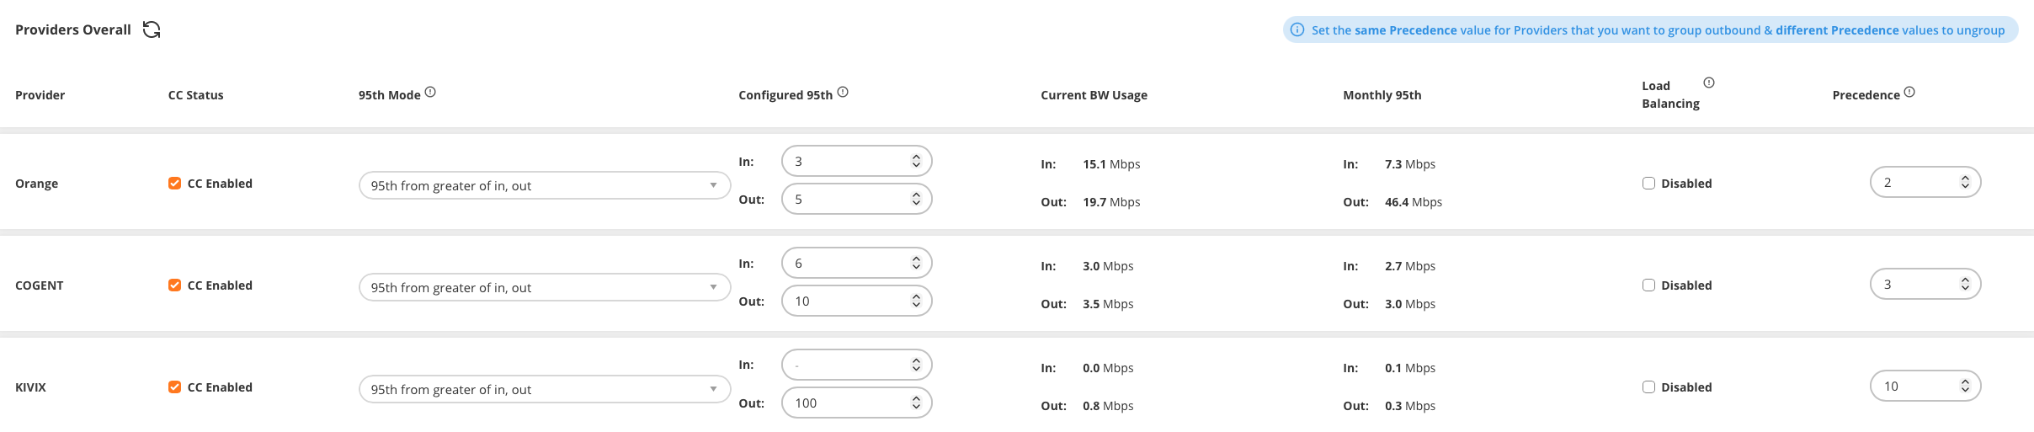Click the info icon in Precedence hint banner

(1297, 30)
